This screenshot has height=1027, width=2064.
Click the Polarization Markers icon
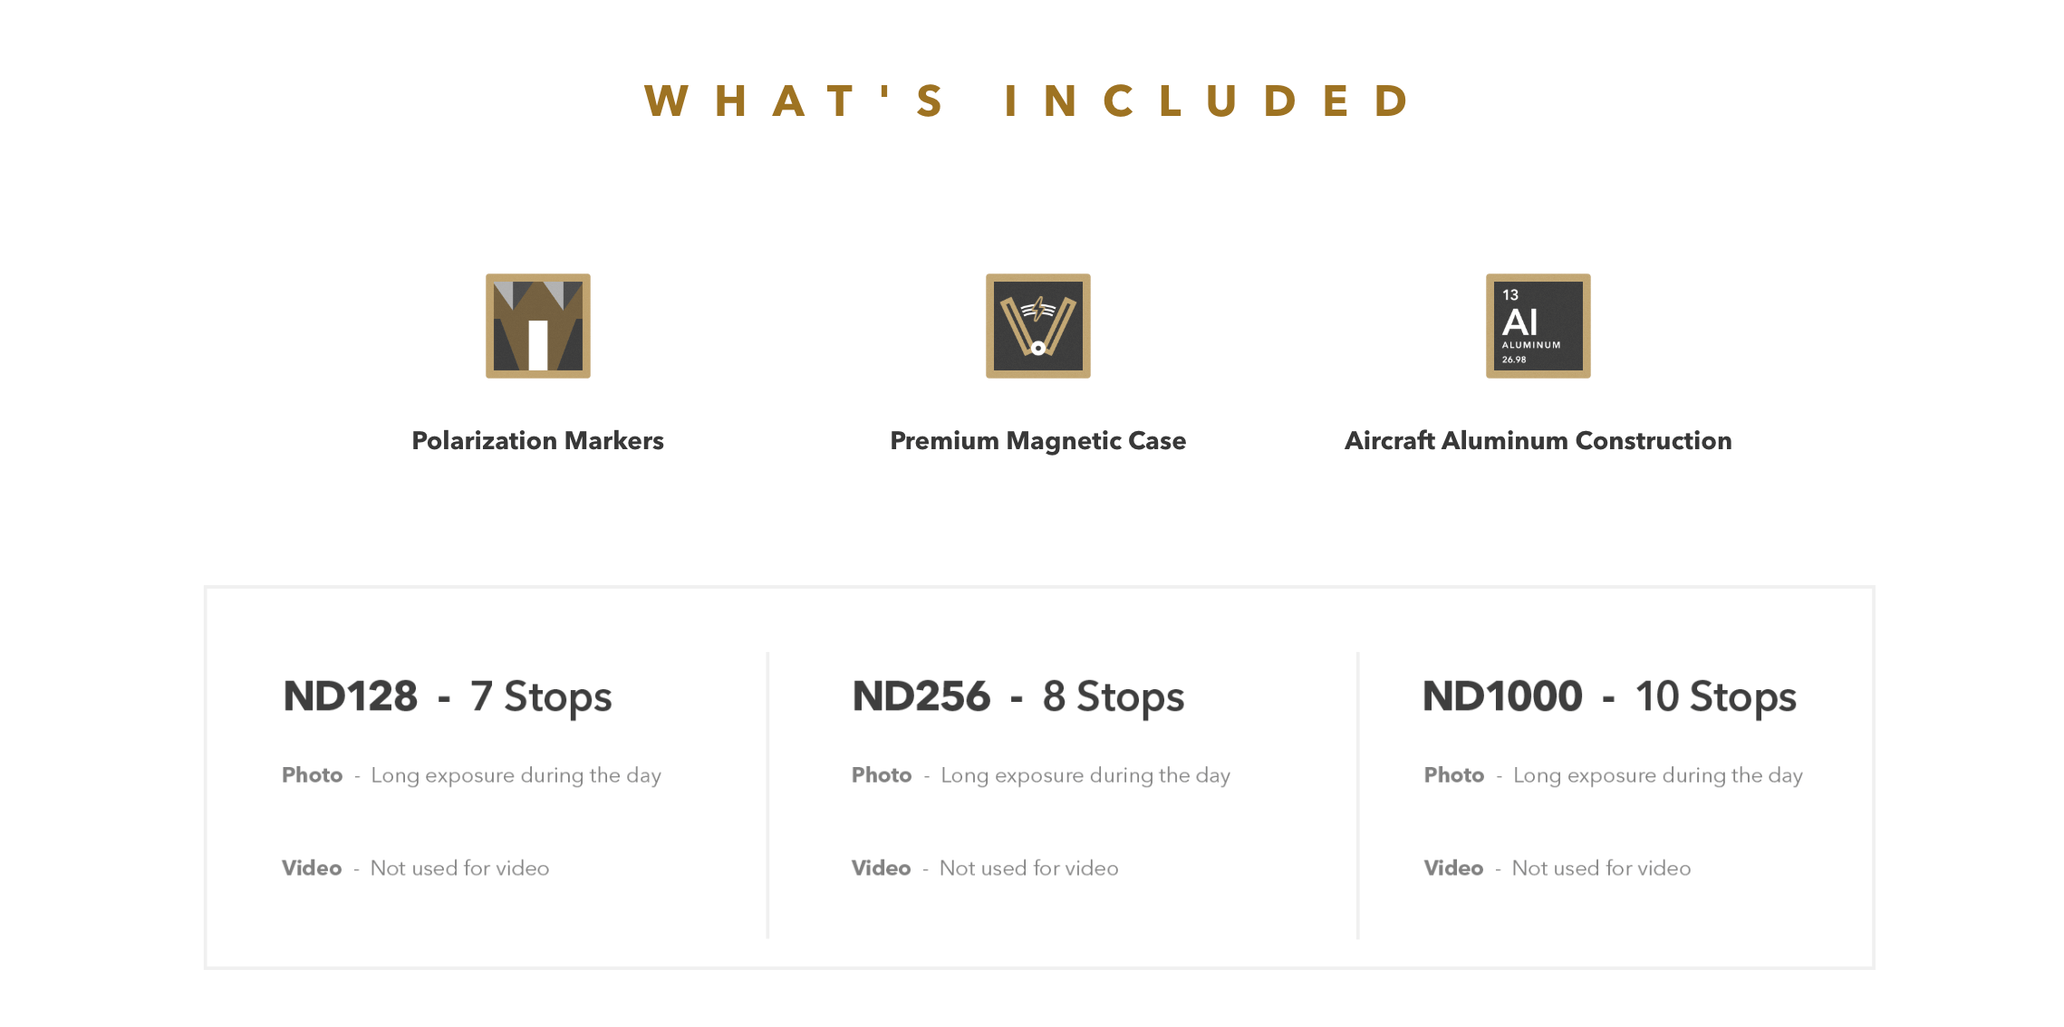click(537, 326)
